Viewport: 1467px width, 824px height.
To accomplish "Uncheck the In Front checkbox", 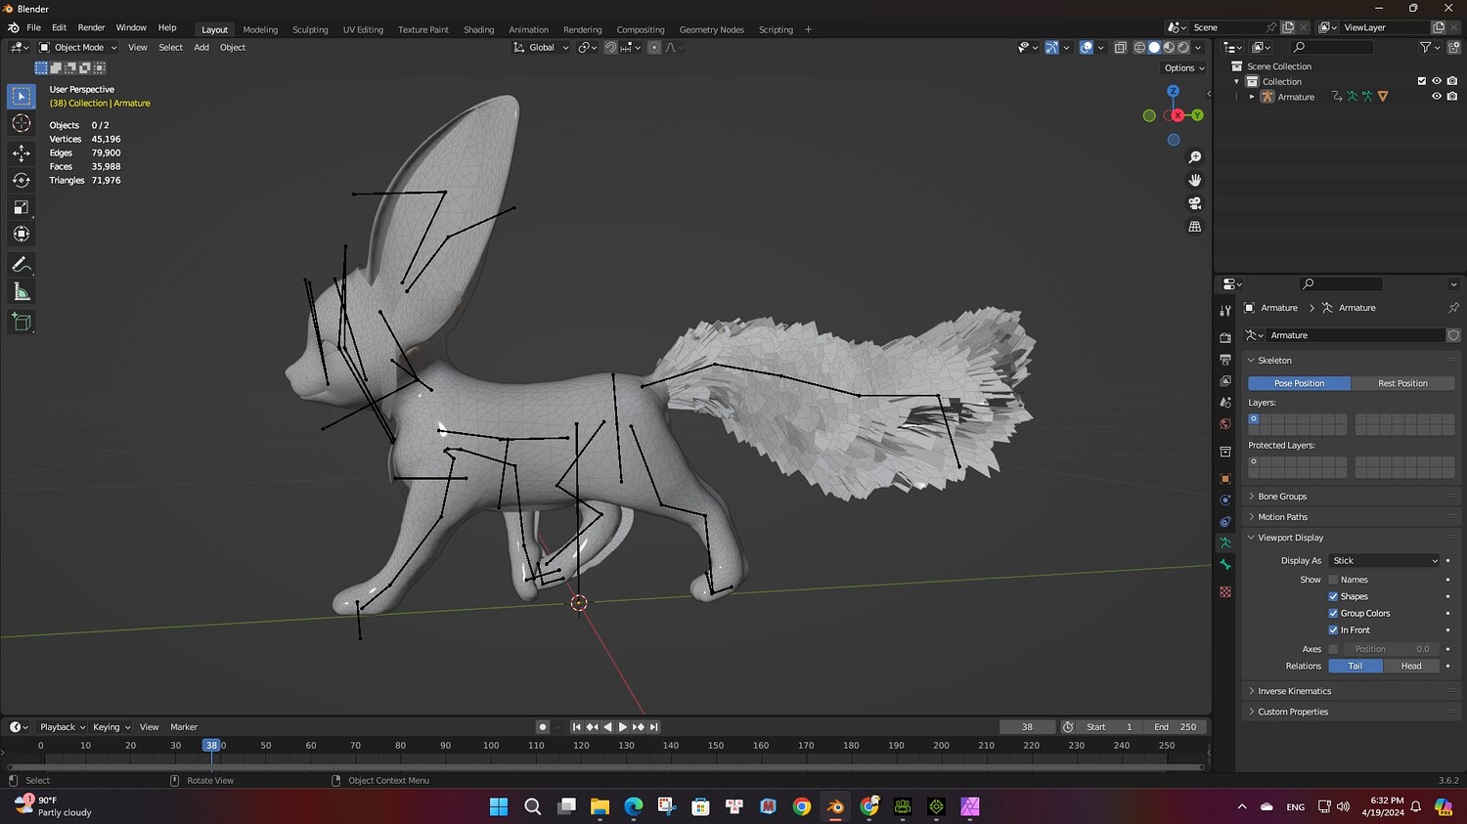I will pos(1333,630).
